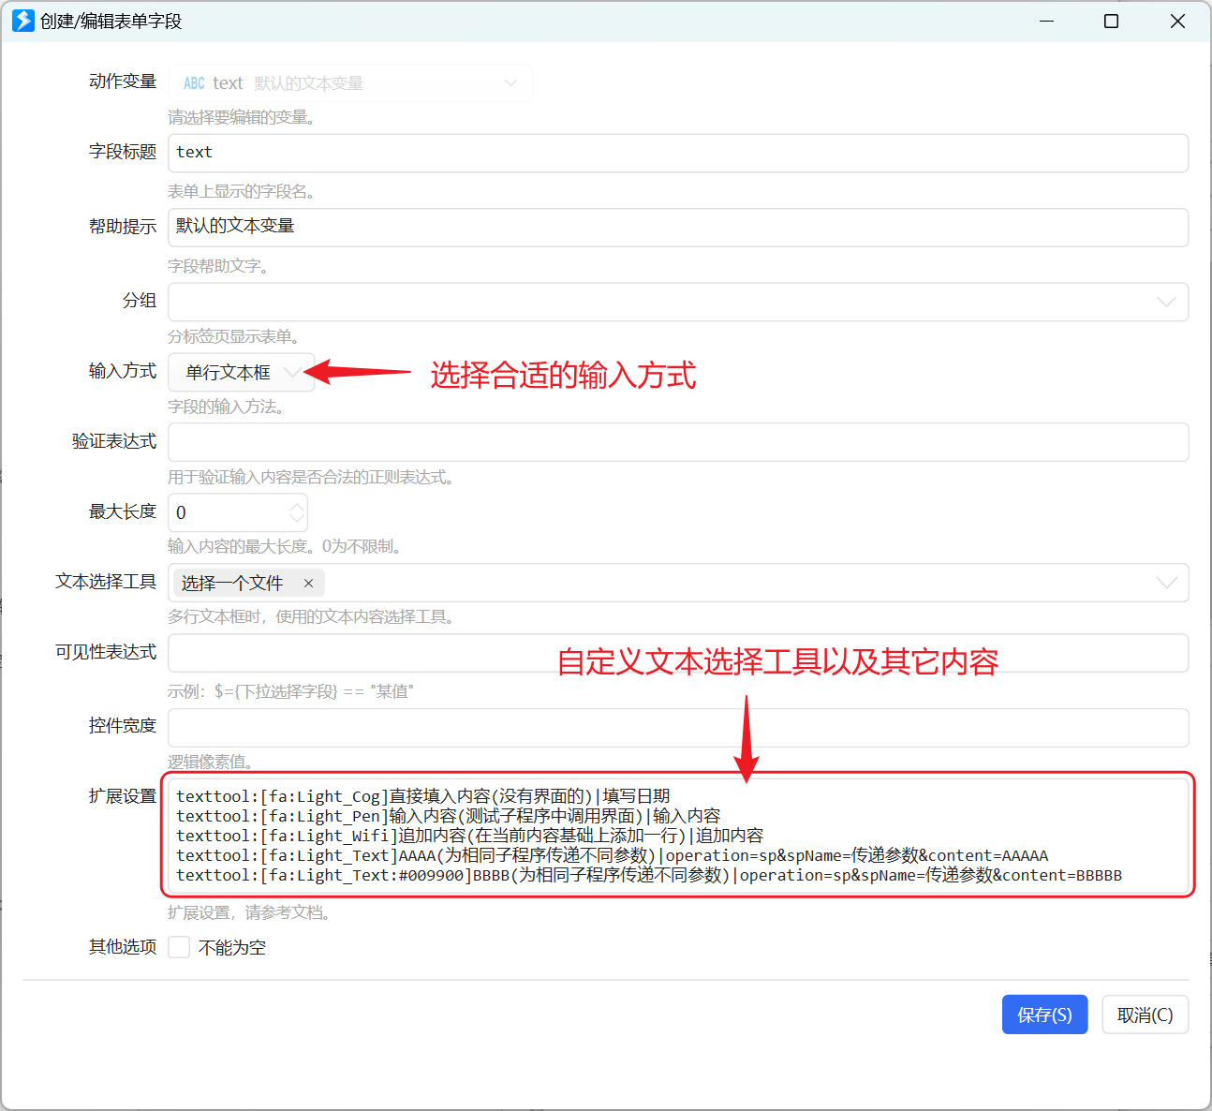This screenshot has height=1111, width=1212.
Task: Click the 最大长度 stepper arrows
Action: (296, 512)
